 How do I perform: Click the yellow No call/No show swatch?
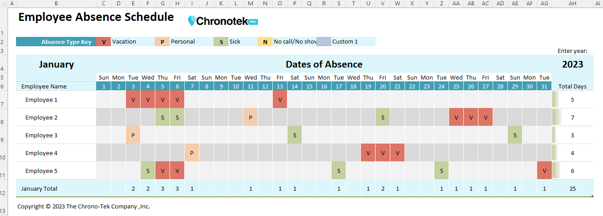pos(265,42)
